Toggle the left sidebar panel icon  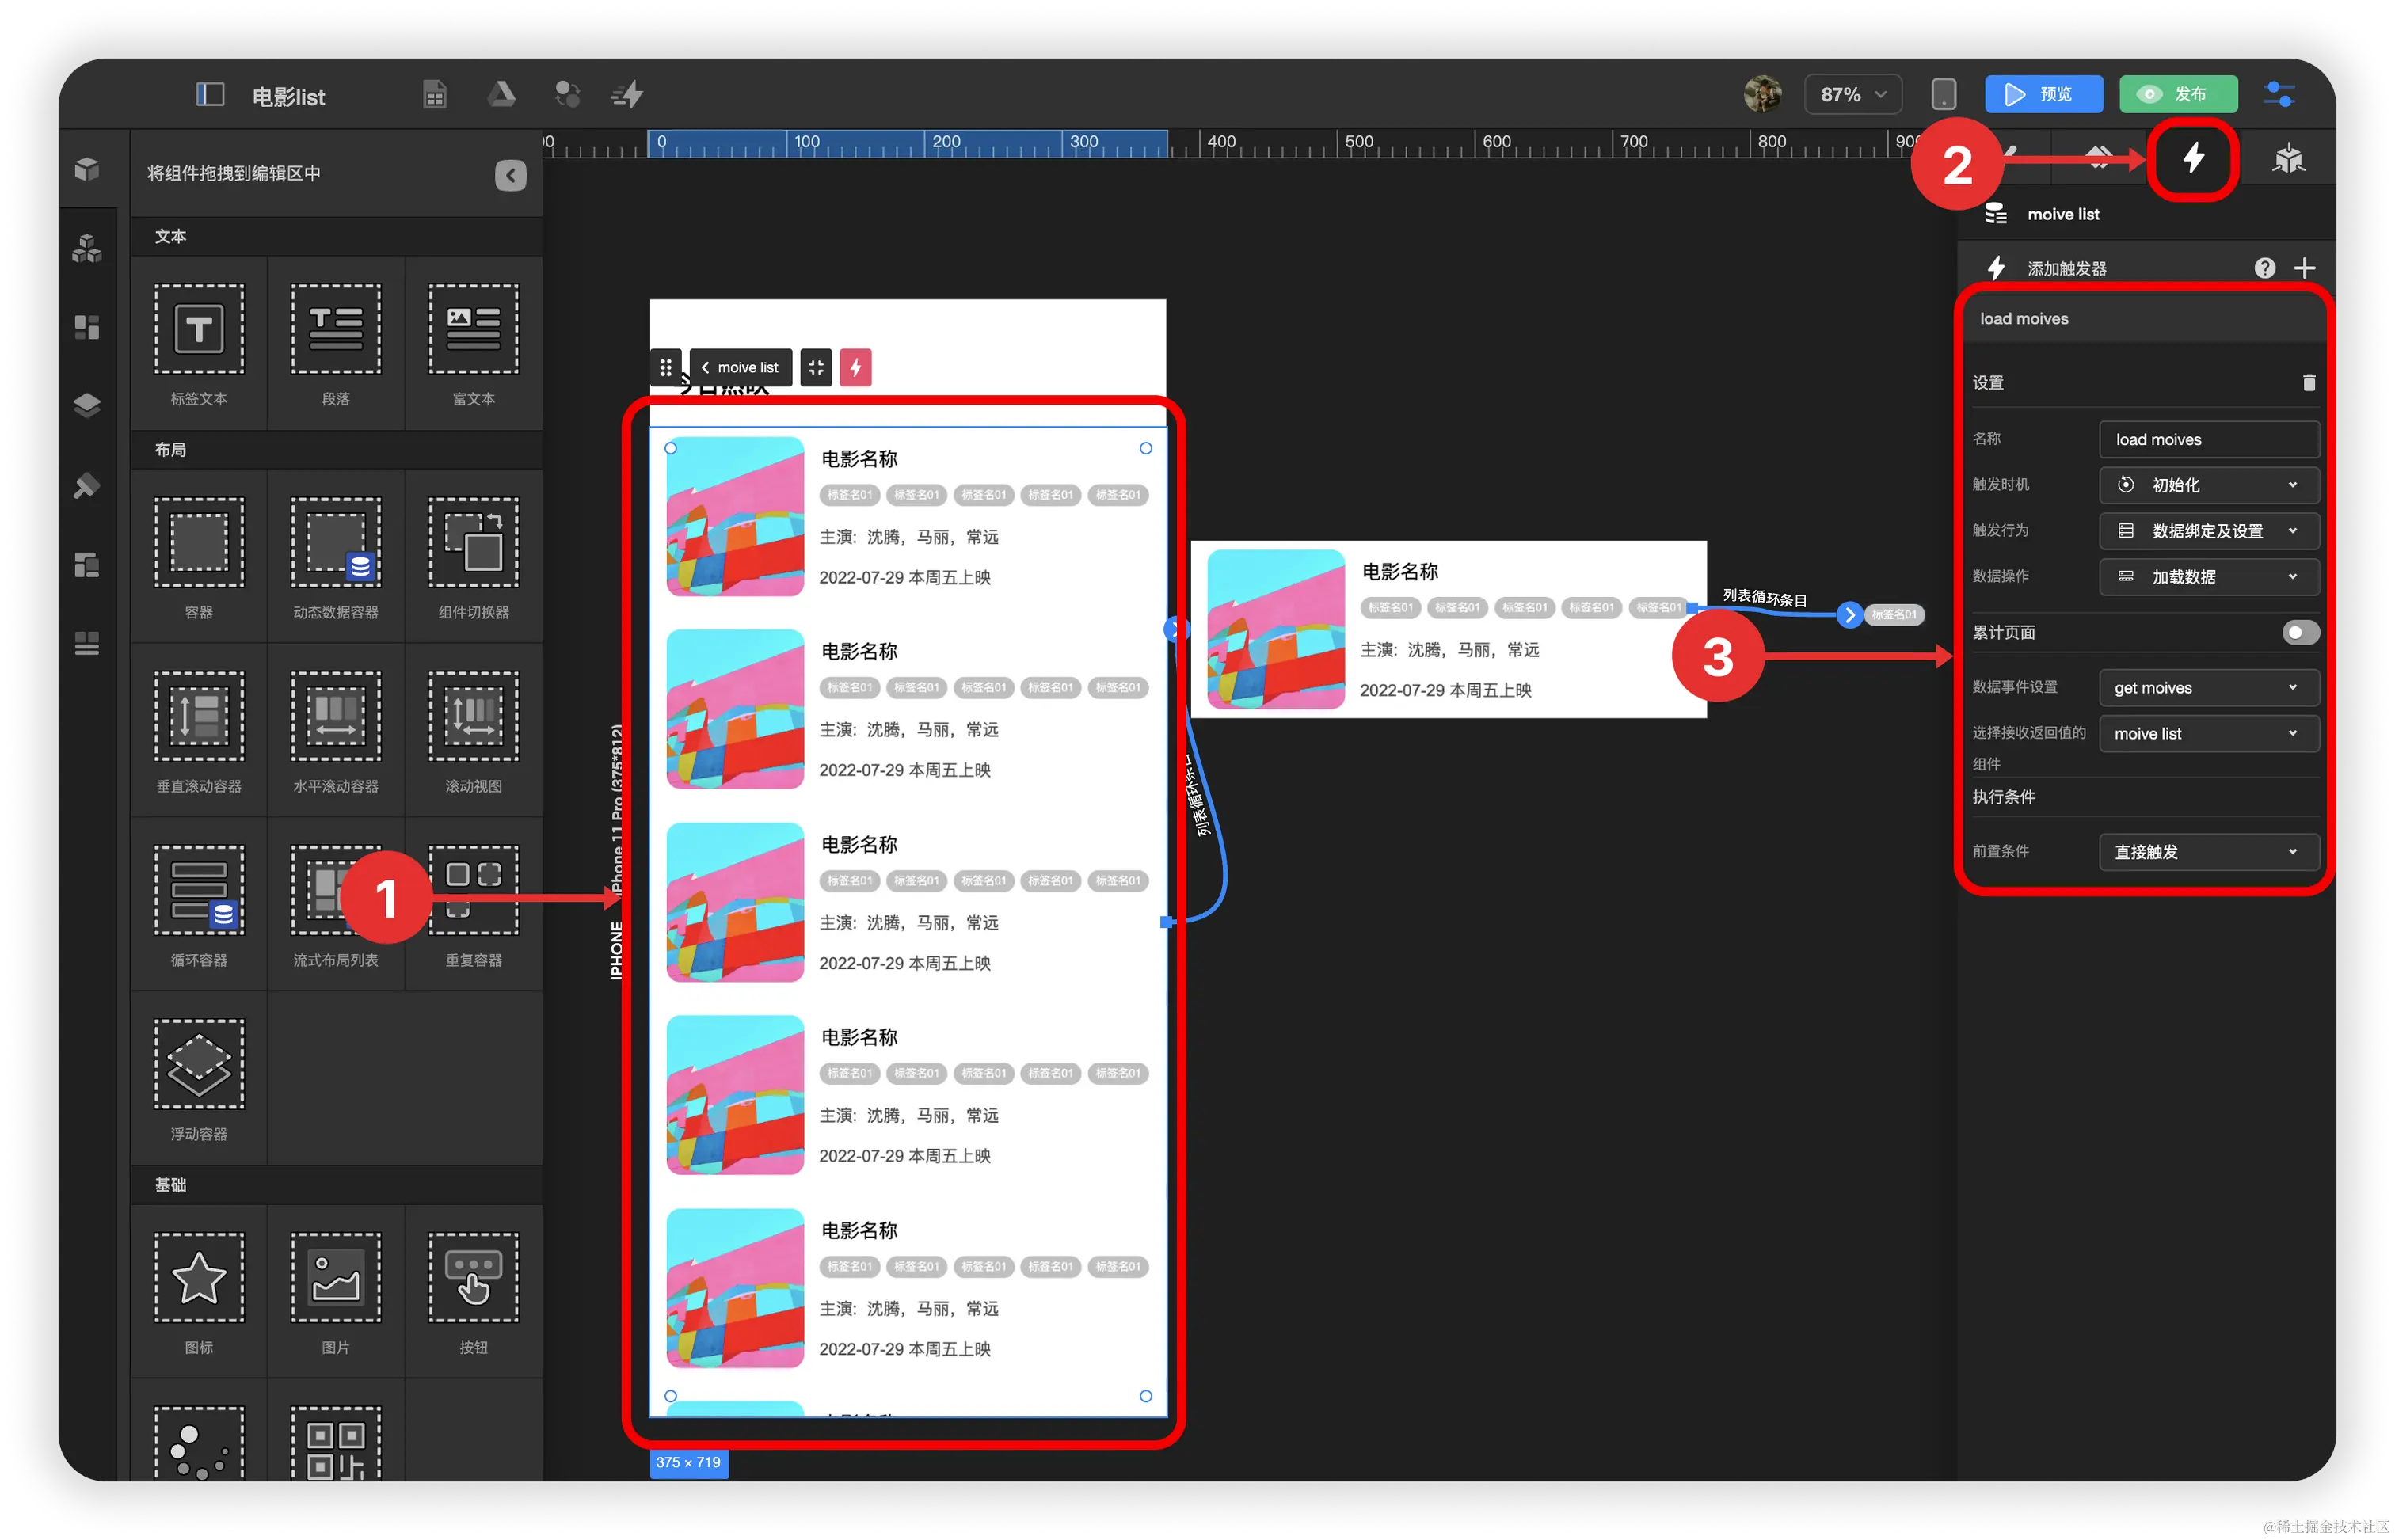[x=210, y=95]
